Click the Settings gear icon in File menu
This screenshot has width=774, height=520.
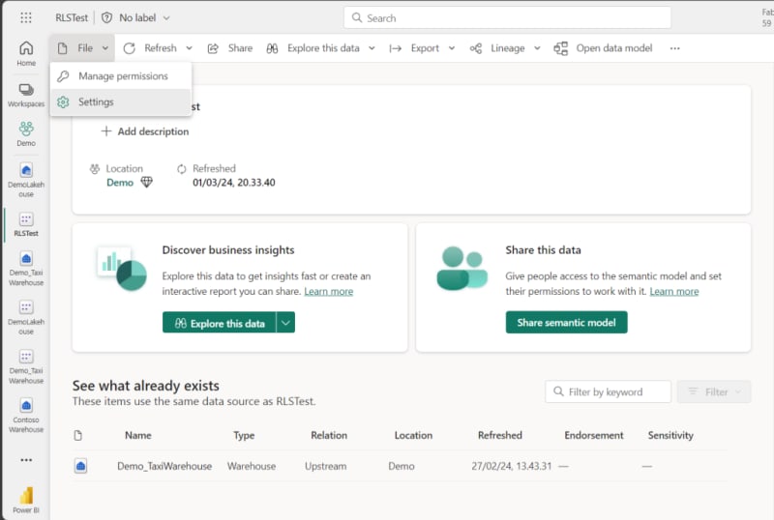[63, 102]
